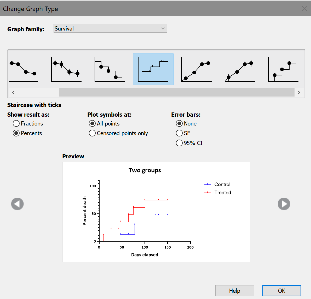Select the descending line with points graph icon

point(24,69)
